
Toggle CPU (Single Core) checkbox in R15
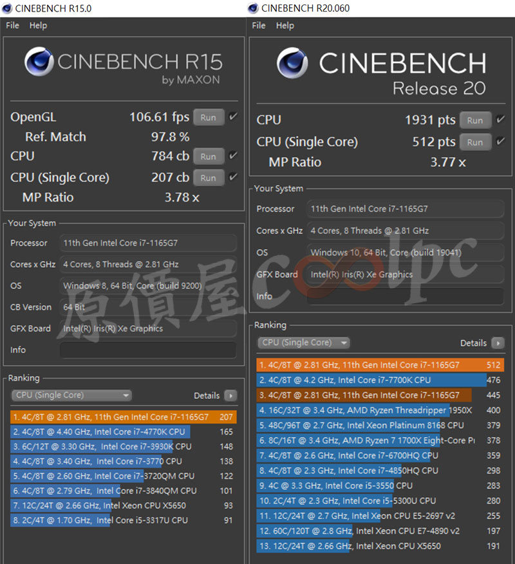(x=233, y=177)
